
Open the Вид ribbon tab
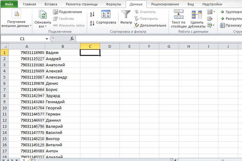coord(191,4)
